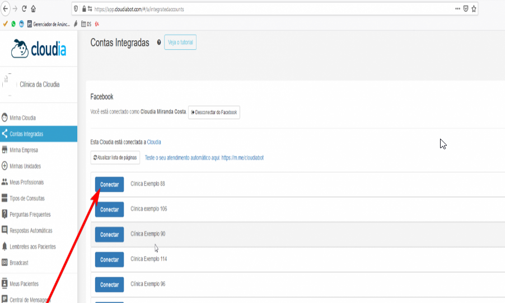Click the feather bookmark icon

tap(76, 24)
